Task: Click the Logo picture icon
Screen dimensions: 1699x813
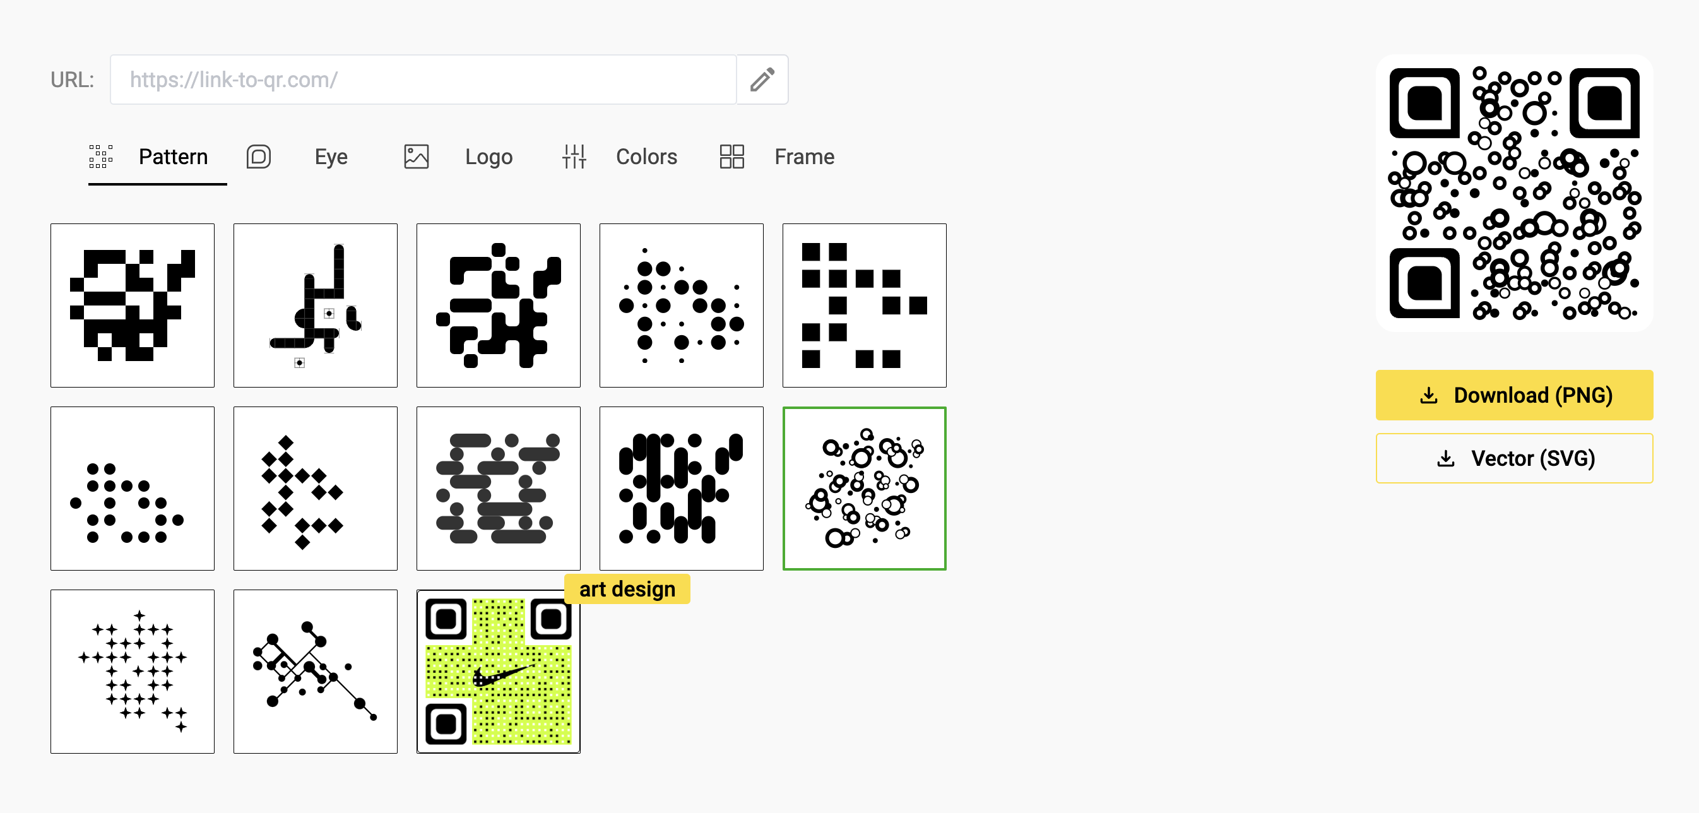Action: point(416,157)
